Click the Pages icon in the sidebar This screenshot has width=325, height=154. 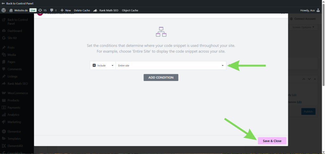pos(4,62)
